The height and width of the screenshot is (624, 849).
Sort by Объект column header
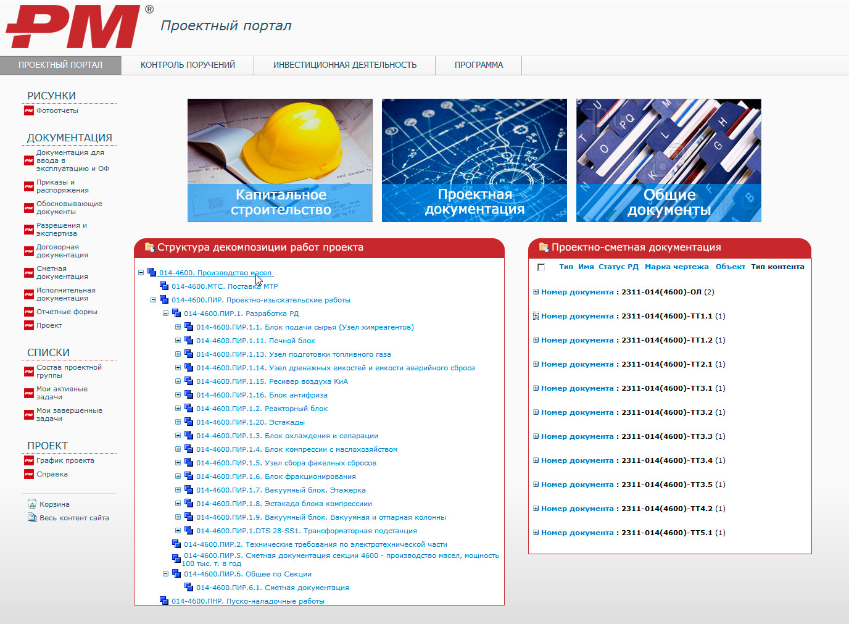[x=731, y=267]
